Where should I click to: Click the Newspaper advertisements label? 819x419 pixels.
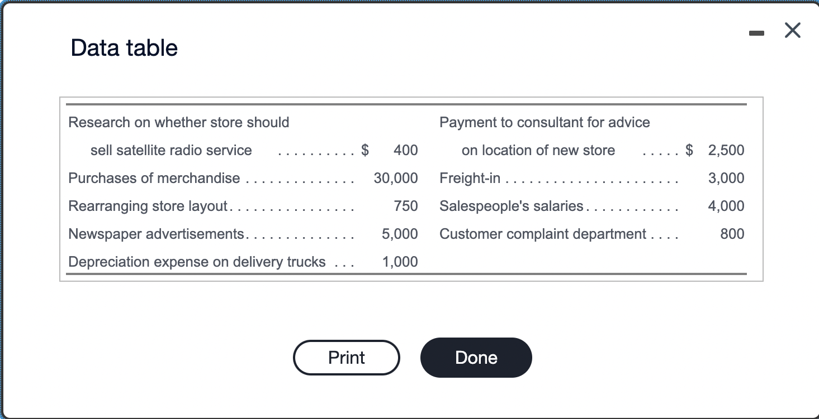click(x=157, y=234)
